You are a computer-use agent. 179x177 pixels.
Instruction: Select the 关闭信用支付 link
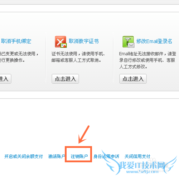[x=137, y=157]
